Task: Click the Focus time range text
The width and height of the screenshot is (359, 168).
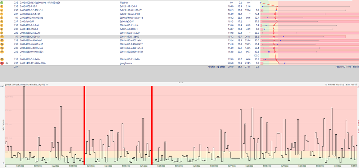Action: pos(347,67)
